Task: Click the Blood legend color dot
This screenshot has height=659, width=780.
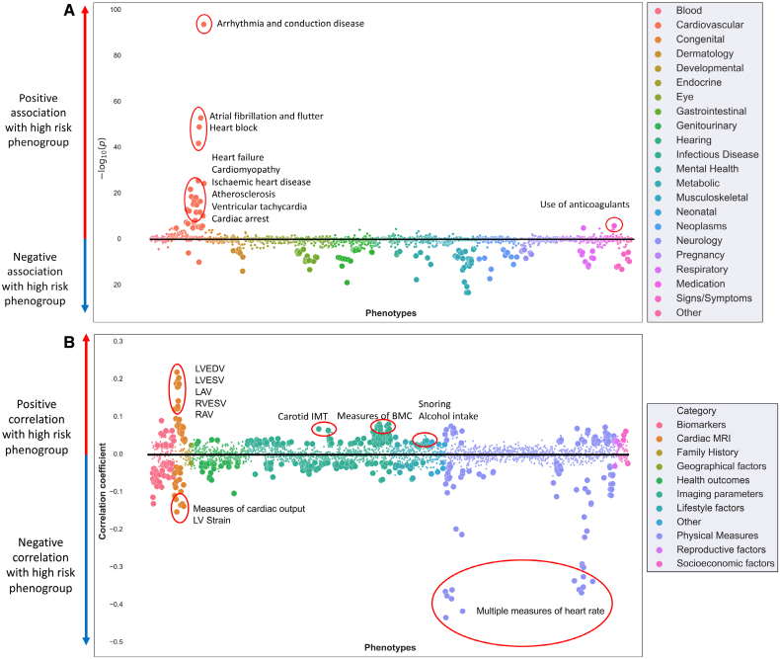Action: (659, 11)
